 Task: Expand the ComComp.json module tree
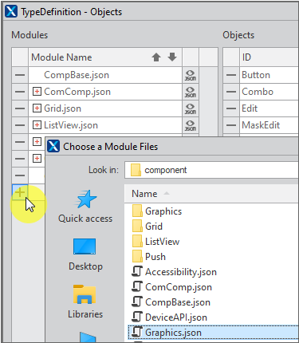tap(37, 92)
